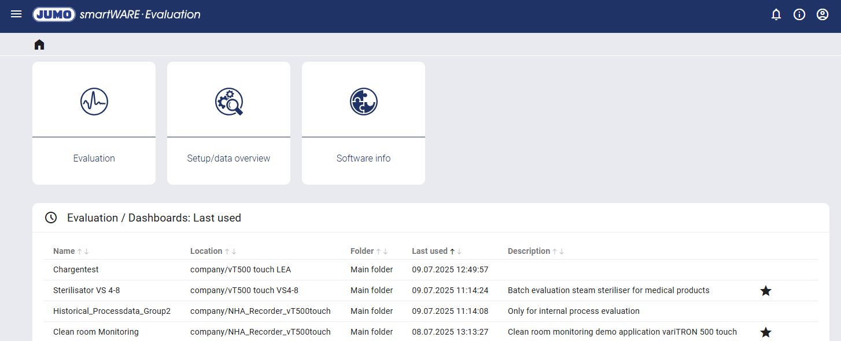Open the user account profile icon
The width and height of the screenshot is (841, 341).
(x=822, y=15)
